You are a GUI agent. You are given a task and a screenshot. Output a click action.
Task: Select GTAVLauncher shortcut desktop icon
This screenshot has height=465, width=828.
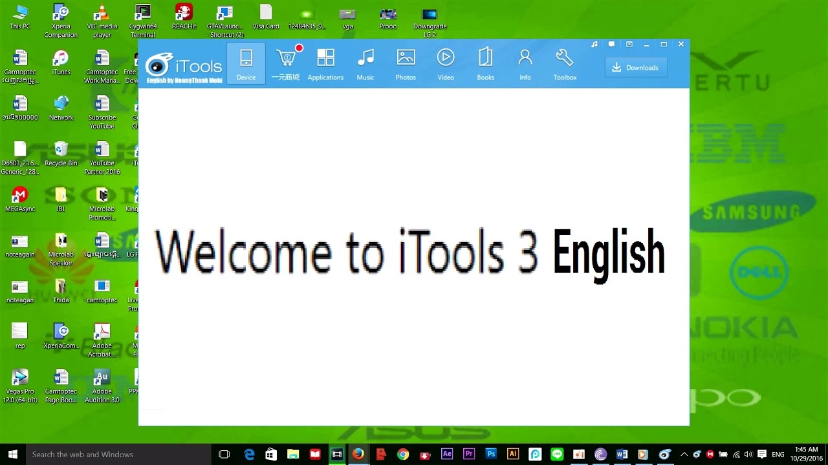[225, 21]
